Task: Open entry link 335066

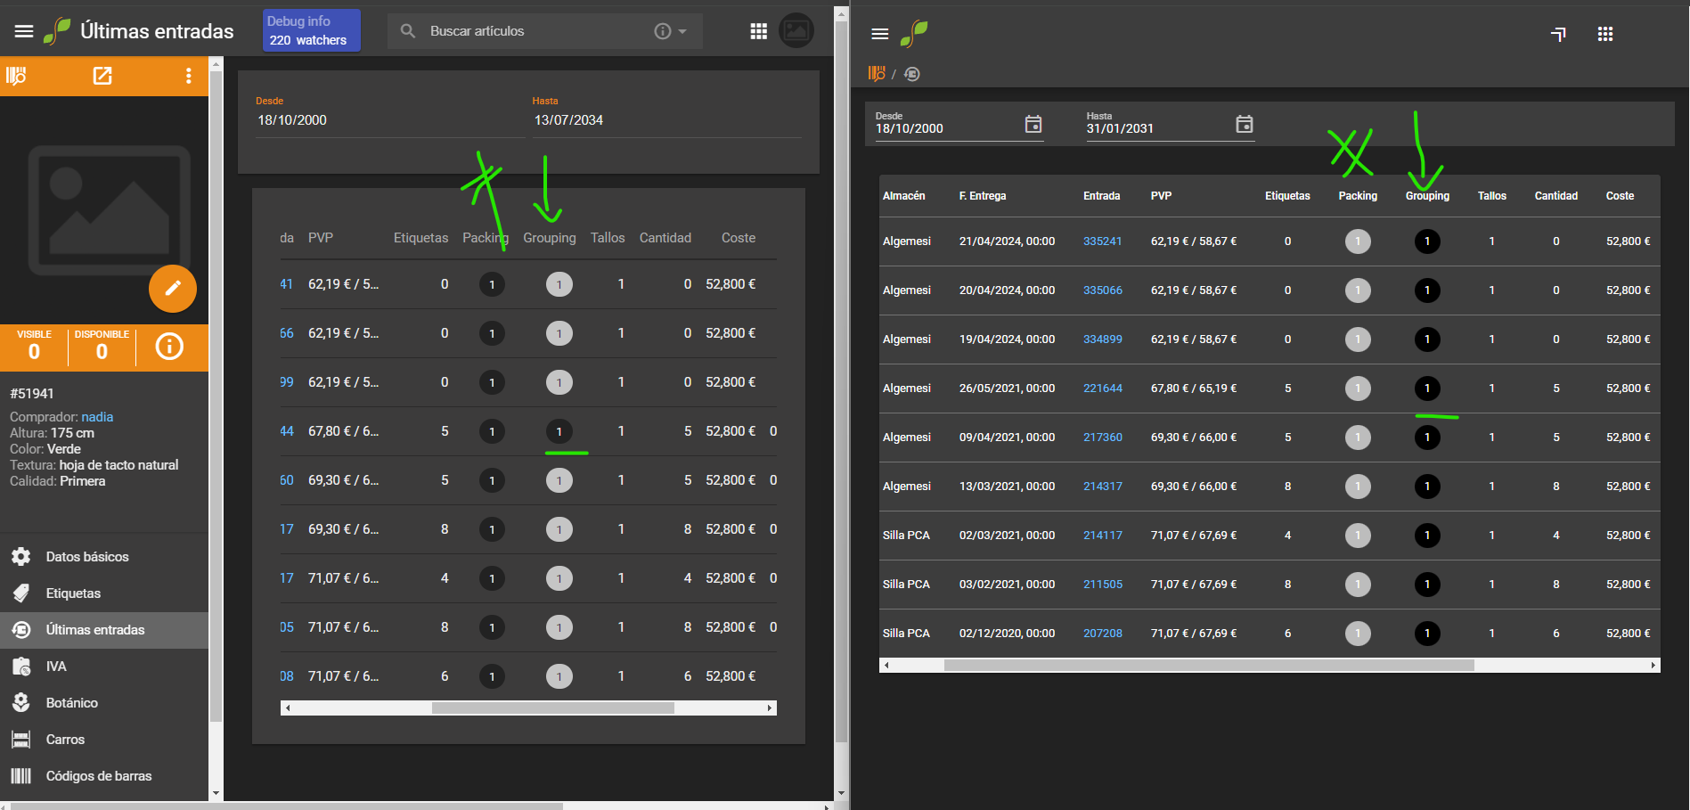Action: coord(1103,290)
